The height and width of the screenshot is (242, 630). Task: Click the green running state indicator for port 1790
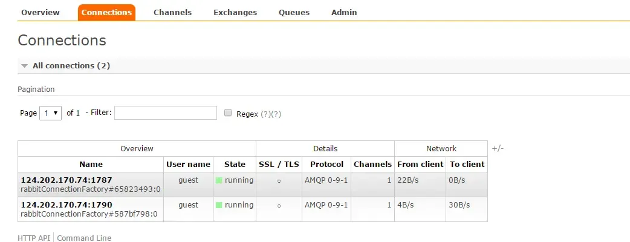pyautogui.click(x=219, y=206)
